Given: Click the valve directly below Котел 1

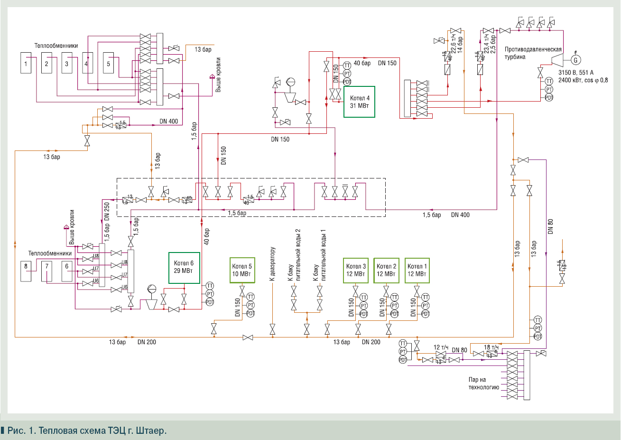Looking at the screenshot, I should [x=417, y=290].
